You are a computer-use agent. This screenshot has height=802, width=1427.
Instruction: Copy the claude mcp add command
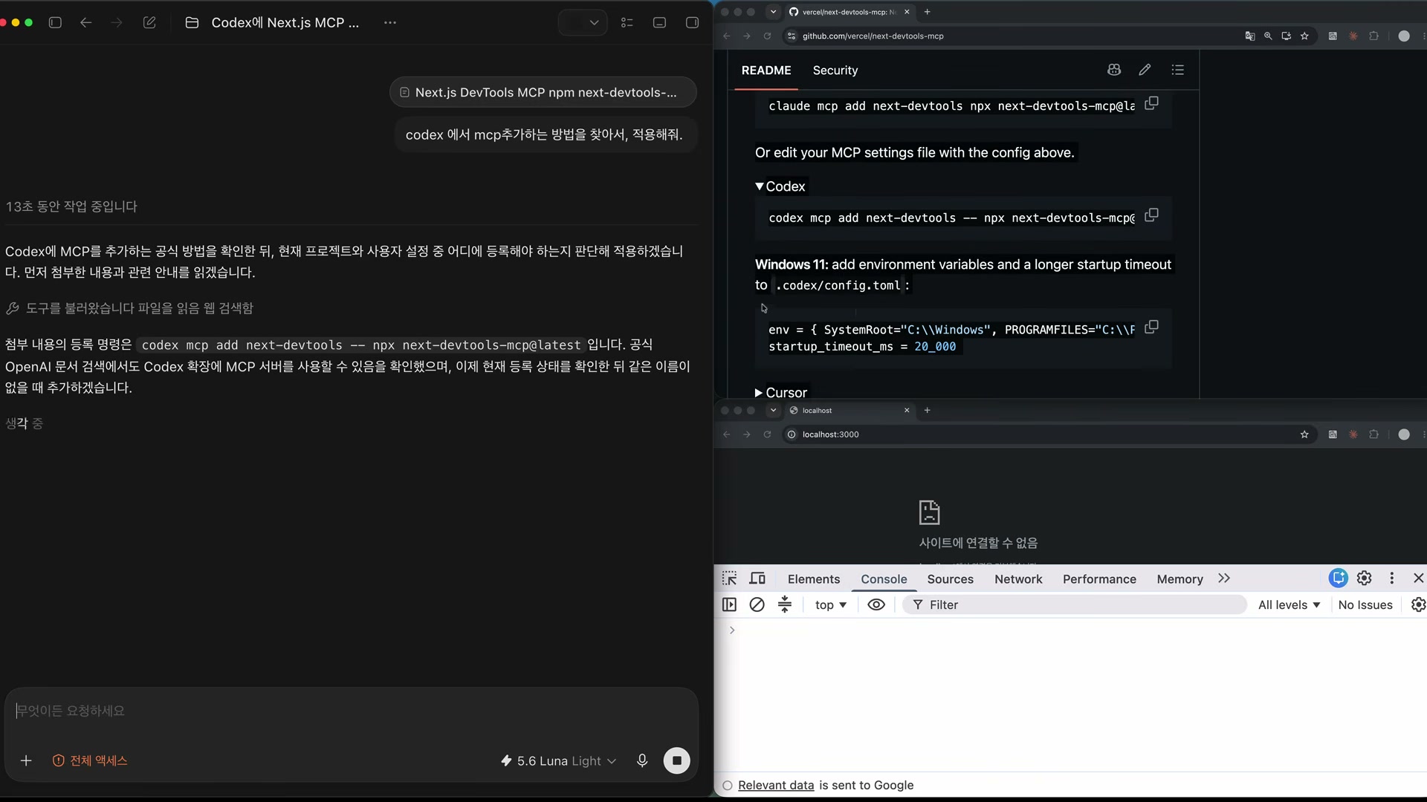pyautogui.click(x=1151, y=103)
